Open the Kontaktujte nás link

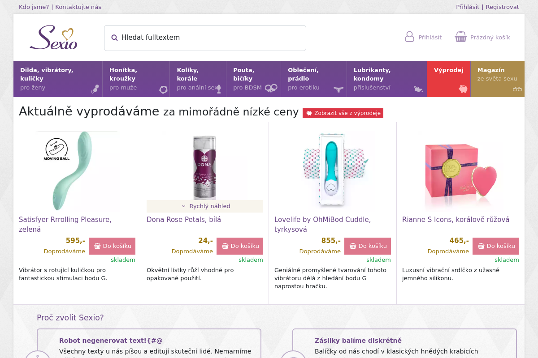pyautogui.click(x=78, y=7)
